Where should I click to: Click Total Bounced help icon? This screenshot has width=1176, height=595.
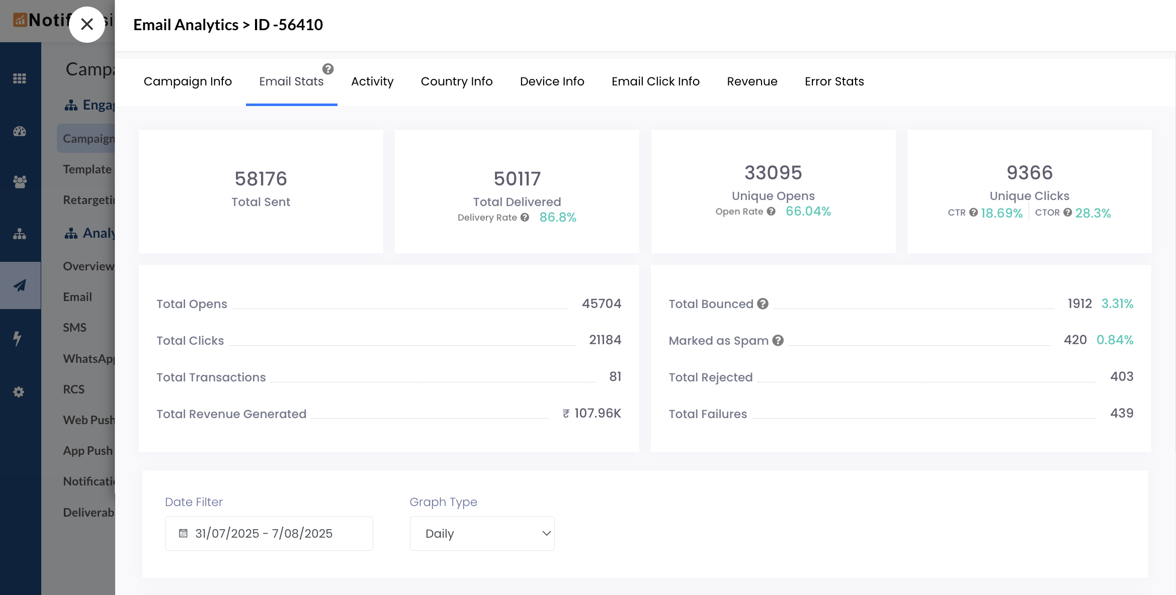coord(763,304)
